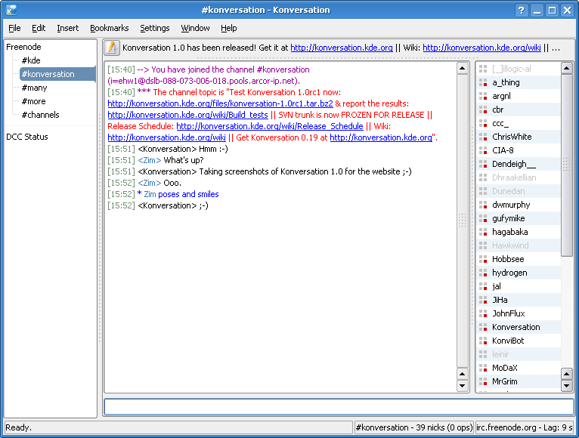Image resolution: width=579 pixels, height=438 pixels.
Task: Click the topic edit pencil icon
Action: pos(112,48)
